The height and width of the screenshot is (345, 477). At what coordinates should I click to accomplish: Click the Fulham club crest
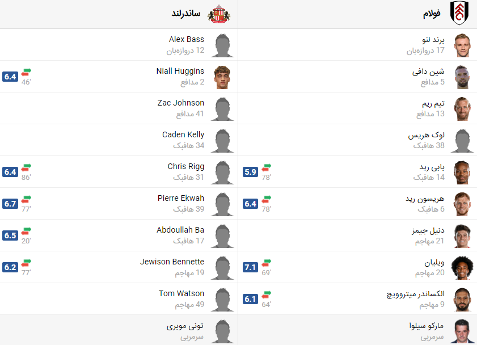pyautogui.click(x=459, y=13)
